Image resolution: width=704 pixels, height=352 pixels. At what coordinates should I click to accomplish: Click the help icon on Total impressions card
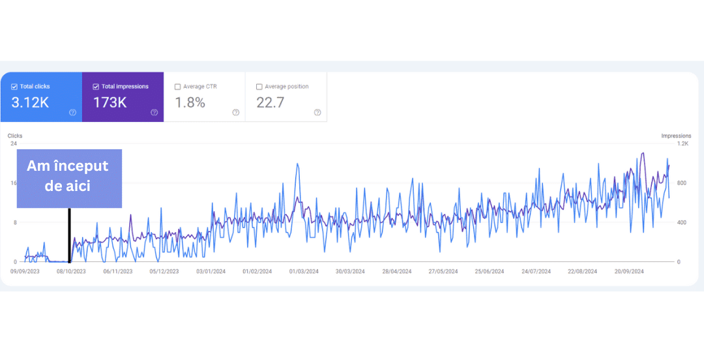pos(154,112)
